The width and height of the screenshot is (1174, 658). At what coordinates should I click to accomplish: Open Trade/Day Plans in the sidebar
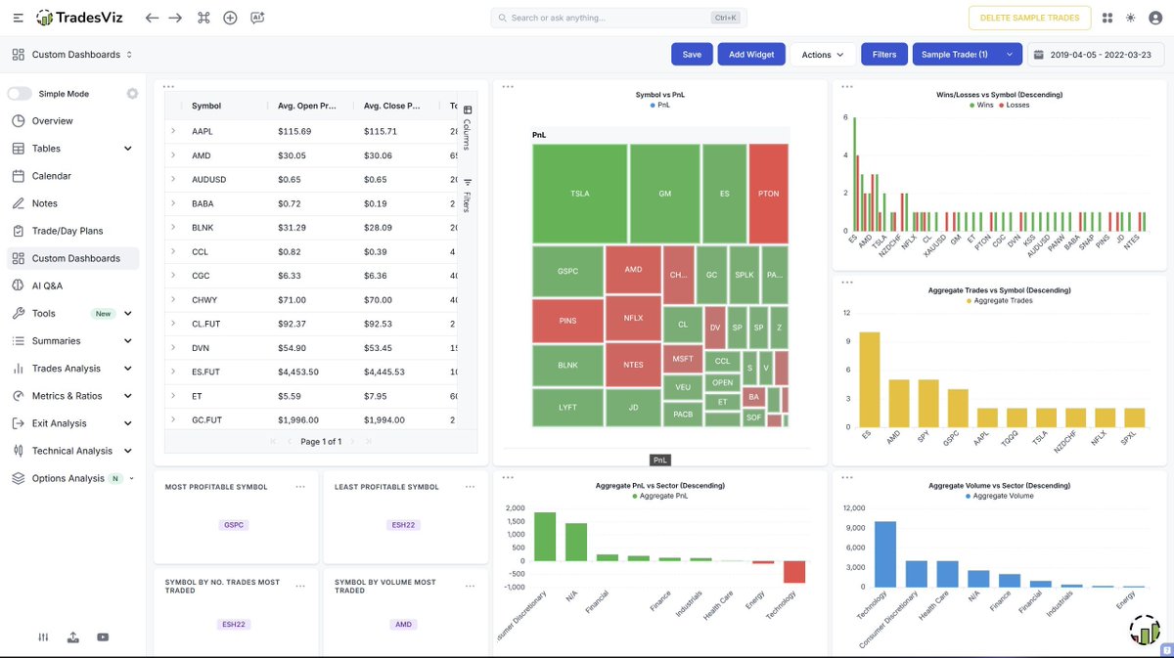[x=69, y=231]
